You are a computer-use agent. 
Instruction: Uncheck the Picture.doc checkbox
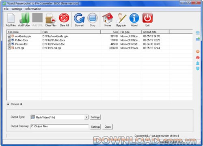tap(9, 44)
